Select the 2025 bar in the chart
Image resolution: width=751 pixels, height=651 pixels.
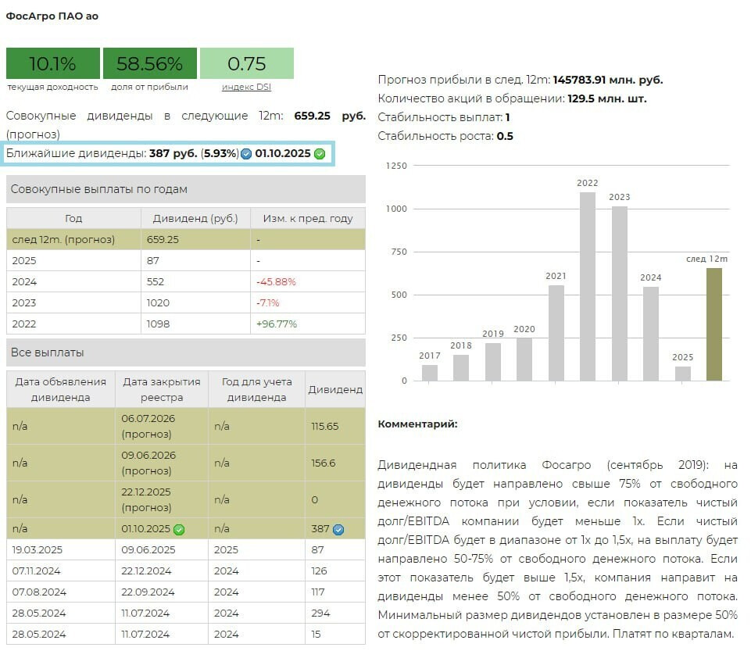683,374
